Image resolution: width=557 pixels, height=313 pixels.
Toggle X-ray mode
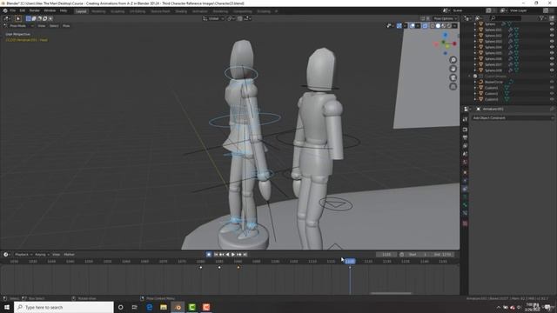425,26
